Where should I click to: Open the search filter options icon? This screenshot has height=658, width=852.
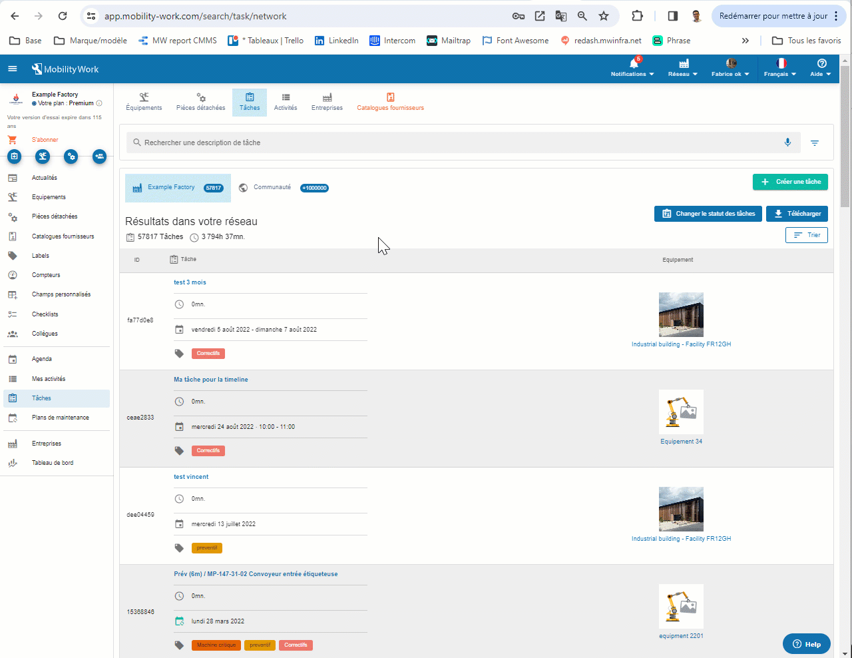(815, 143)
